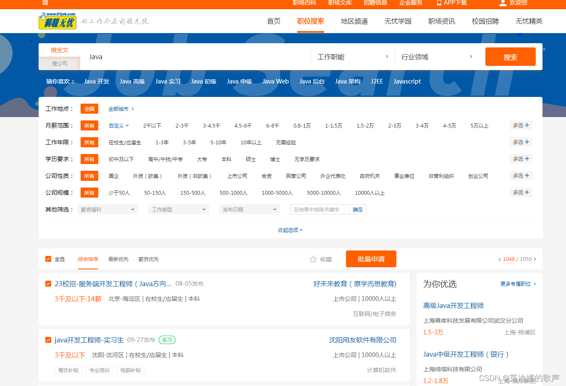
Task: Open the 地区频道 nav item
Action: coord(354,21)
